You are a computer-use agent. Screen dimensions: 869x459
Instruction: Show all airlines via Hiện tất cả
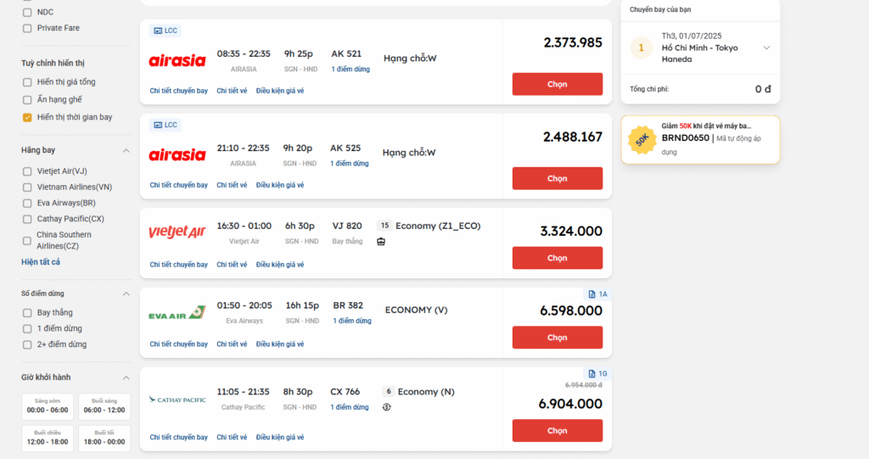point(41,261)
